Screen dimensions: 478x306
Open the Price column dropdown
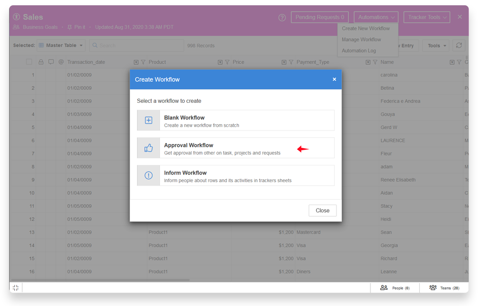(284, 62)
